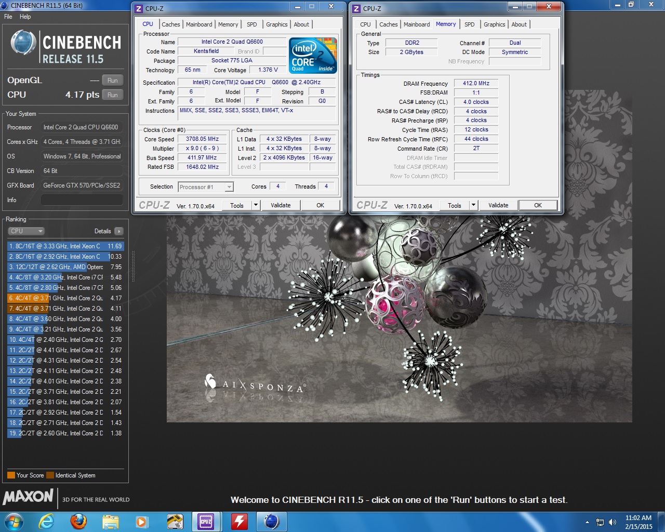Click OK in right CPU-Z window

coord(538,205)
